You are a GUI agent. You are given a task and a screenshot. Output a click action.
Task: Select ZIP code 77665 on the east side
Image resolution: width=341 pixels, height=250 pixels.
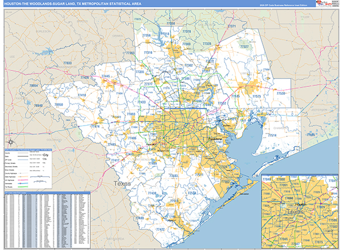[x=310, y=135]
